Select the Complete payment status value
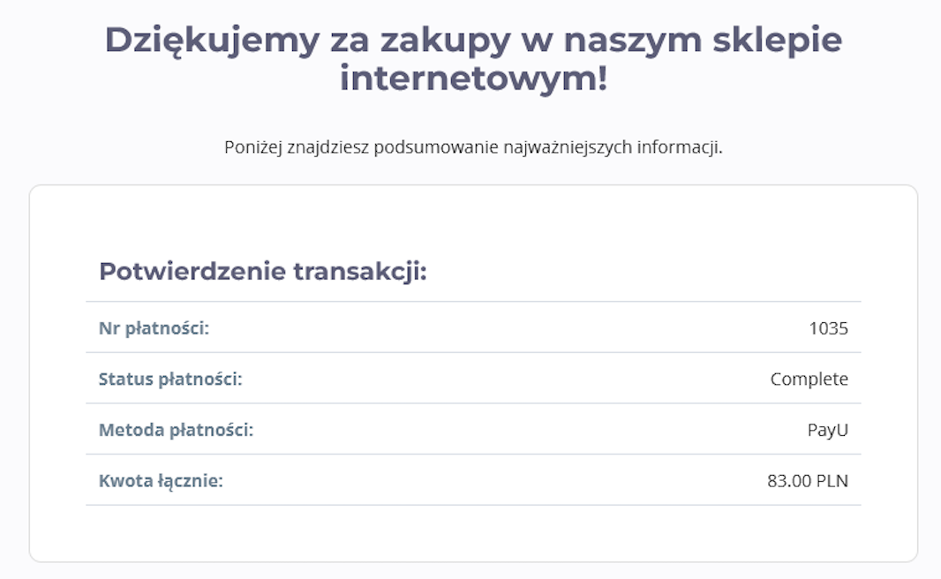 click(809, 380)
